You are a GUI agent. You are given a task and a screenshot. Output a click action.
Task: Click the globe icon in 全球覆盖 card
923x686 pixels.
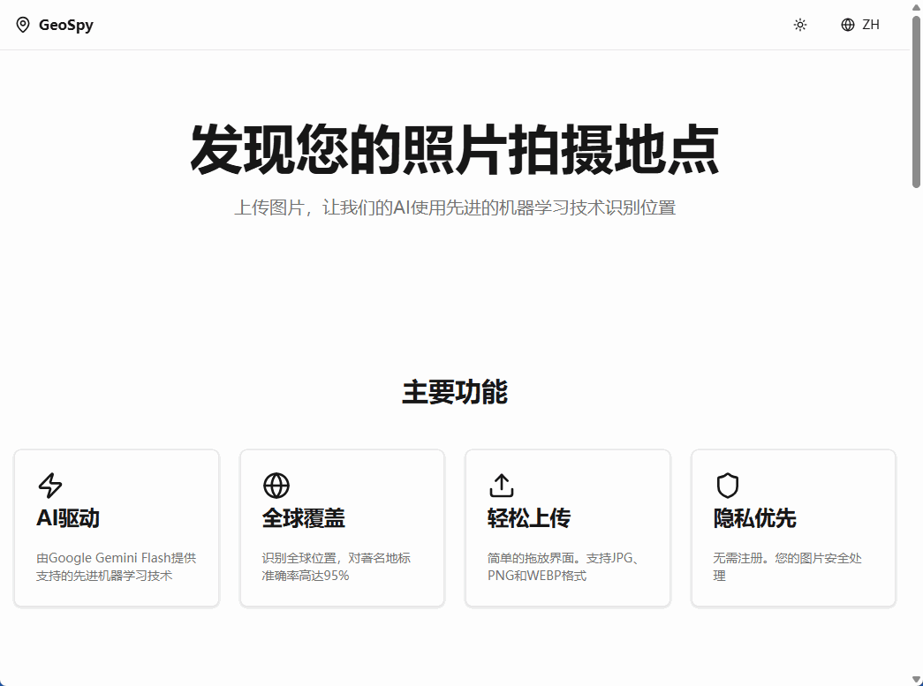click(276, 486)
